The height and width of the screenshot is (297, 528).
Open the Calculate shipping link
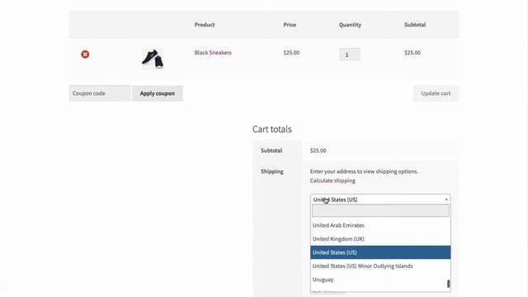pos(332,181)
